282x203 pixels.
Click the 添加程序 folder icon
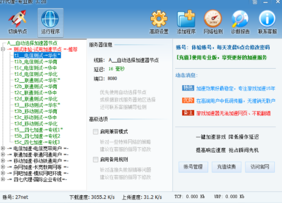[x=186, y=19]
